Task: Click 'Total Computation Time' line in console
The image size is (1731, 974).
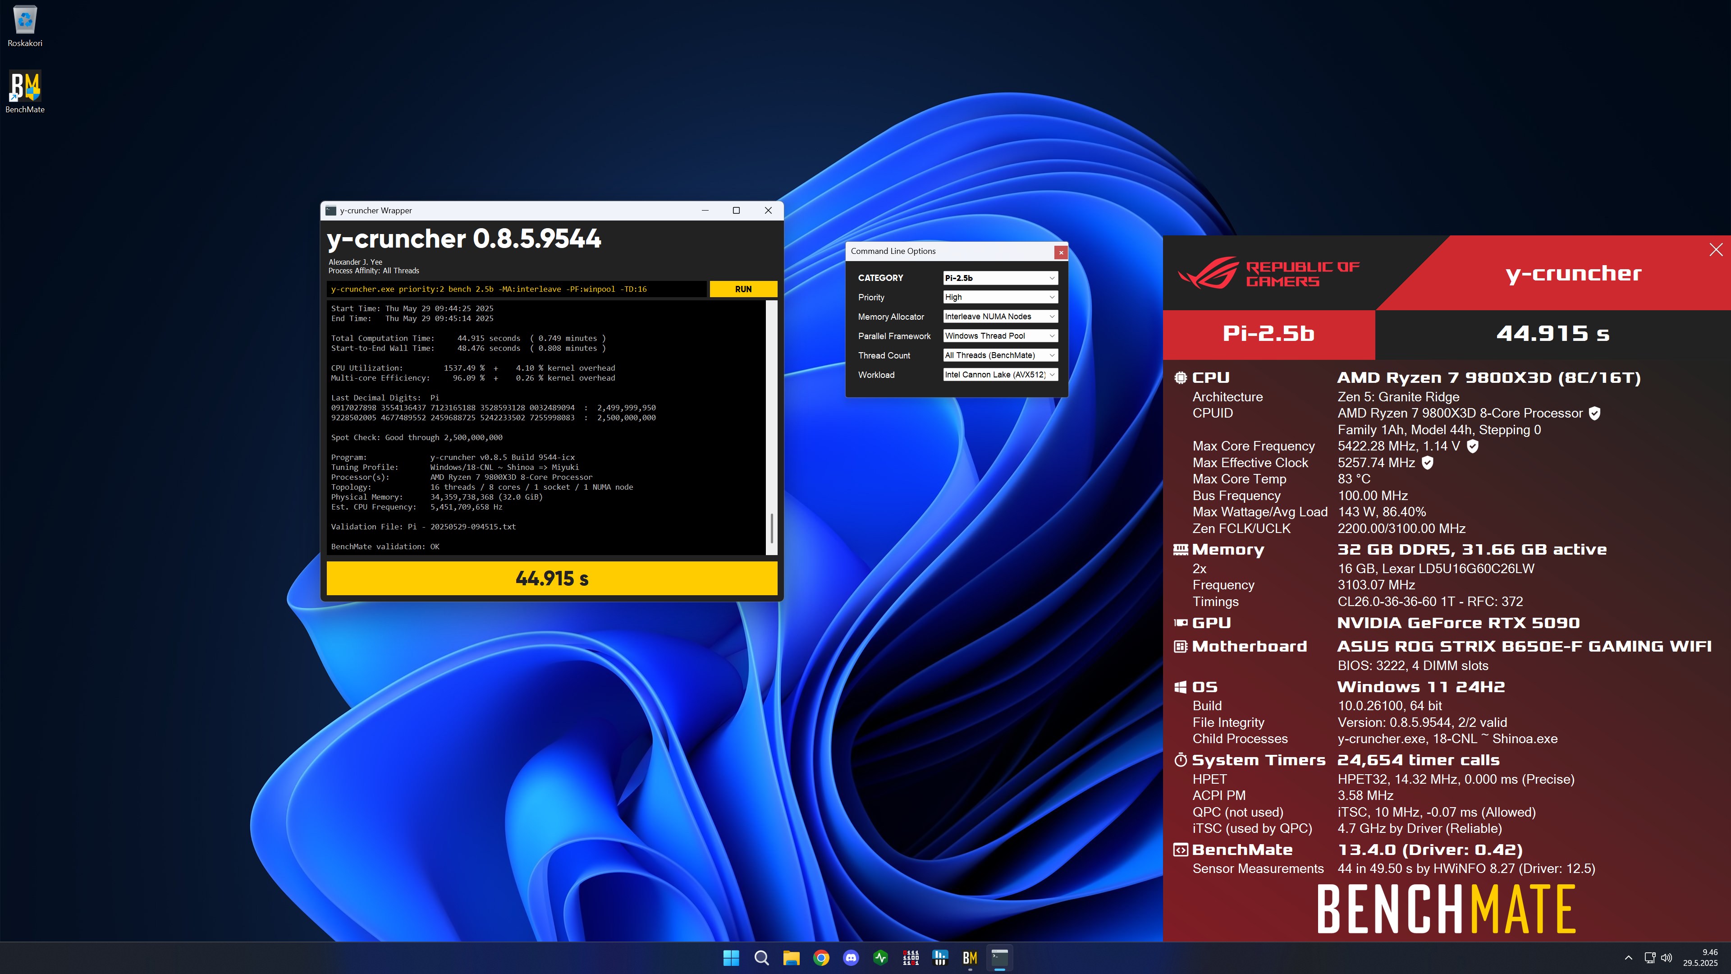Action: [x=468, y=338]
